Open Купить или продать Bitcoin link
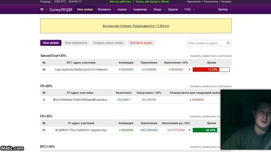Screen dimensions: 271x152 152,2
